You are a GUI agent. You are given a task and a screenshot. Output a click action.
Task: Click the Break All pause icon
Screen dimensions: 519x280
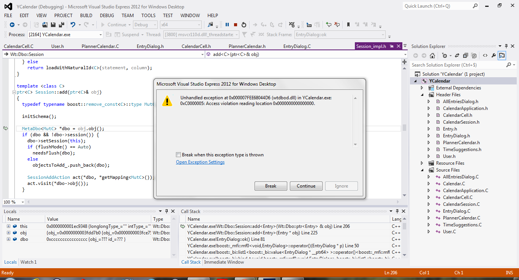click(x=227, y=25)
